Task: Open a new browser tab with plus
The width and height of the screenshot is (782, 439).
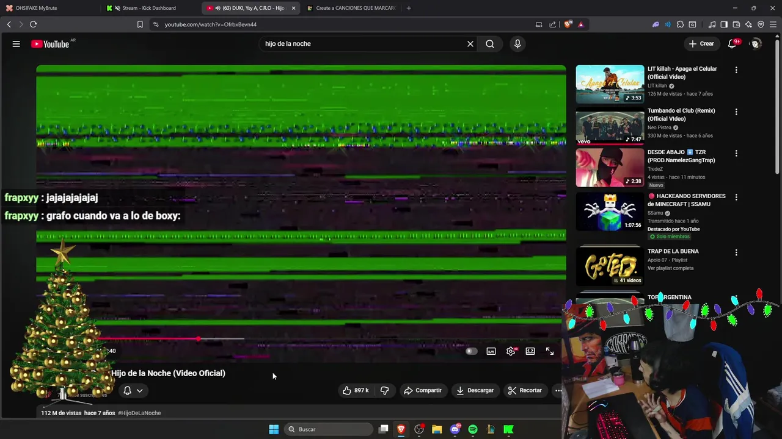Action: click(x=409, y=8)
